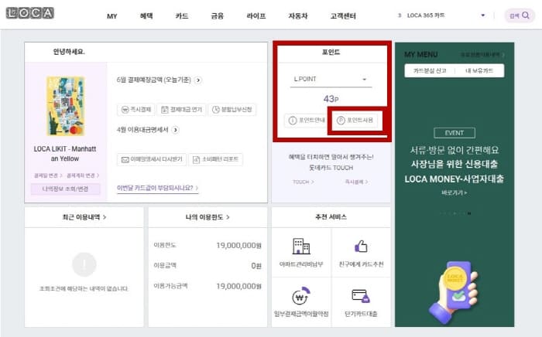Open the 자동차 menu
542x337 pixels.
298,16
